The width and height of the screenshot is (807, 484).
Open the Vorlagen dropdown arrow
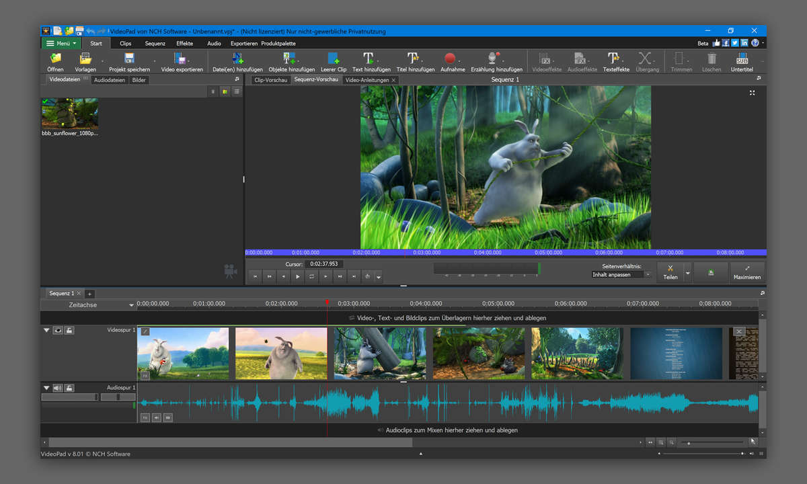[x=102, y=62]
